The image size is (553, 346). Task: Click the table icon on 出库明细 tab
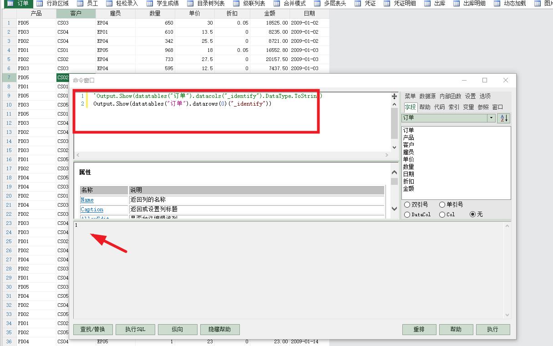tap(457, 4)
